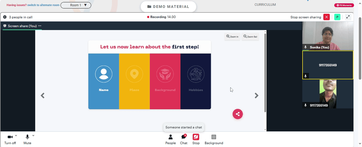The width and height of the screenshot is (362, 147).
Task: Stop screen sharing from bottom toolbar
Action: pyautogui.click(x=196, y=140)
